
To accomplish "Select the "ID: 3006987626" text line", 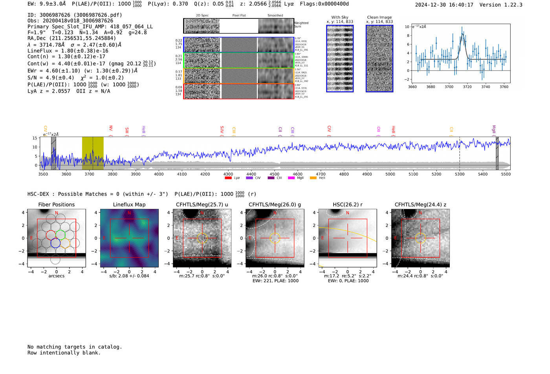I will pyautogui.click(x=75, y=15).
